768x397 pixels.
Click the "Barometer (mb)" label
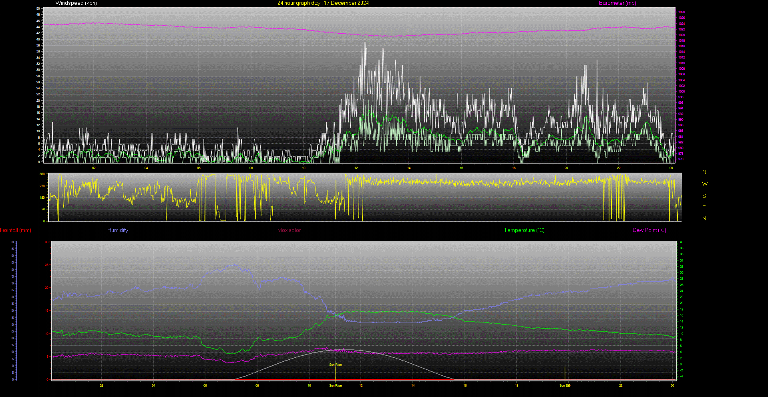click(617, 3)
